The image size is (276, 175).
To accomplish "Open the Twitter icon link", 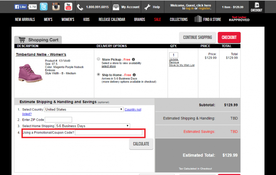I will tap(43, 7).
